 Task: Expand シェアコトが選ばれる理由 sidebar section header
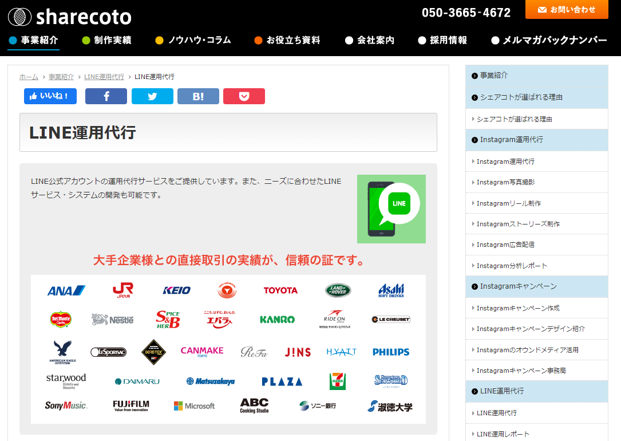(x=521, y=97)
